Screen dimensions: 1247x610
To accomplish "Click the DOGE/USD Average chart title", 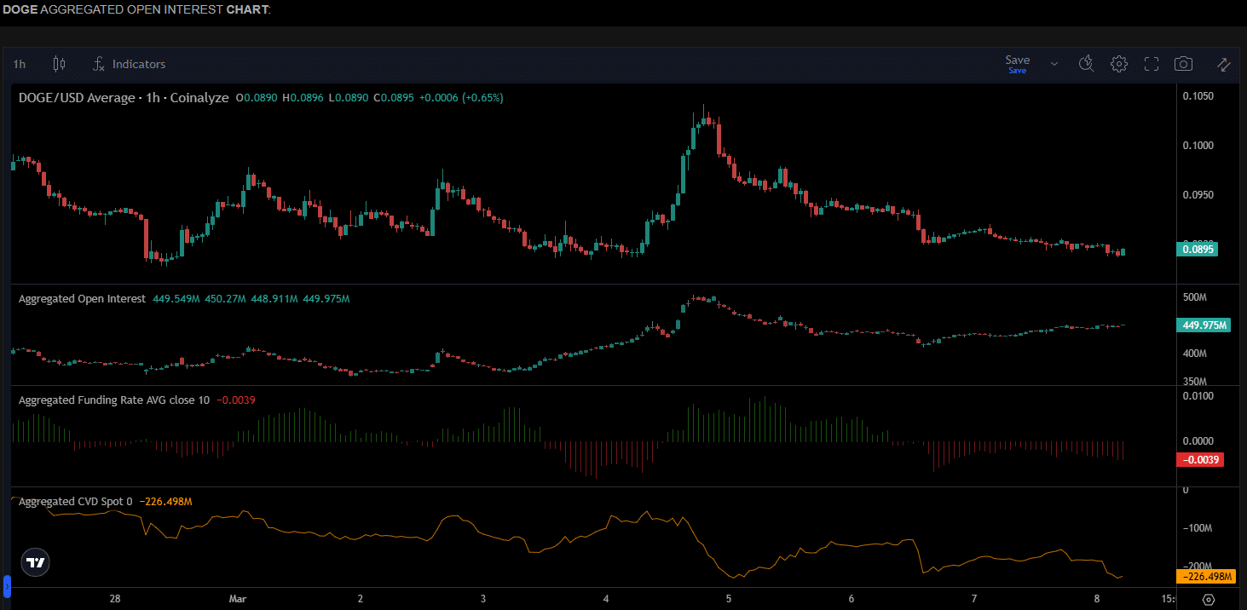I will 124,98.
